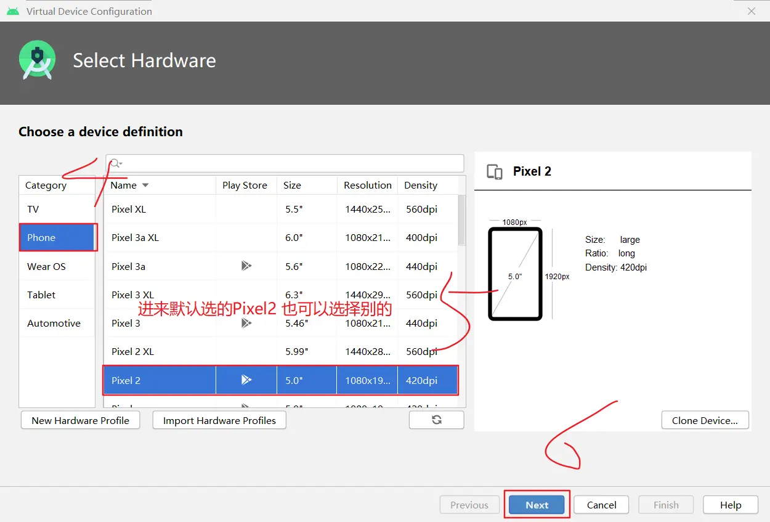The image size is (770, 522).
Task: Click the search magnifier icon in the search field
Action: point(115,163)
